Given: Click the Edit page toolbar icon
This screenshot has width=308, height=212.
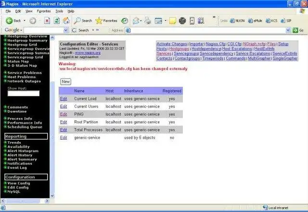Looking at the screenshot, I should 158,21.
